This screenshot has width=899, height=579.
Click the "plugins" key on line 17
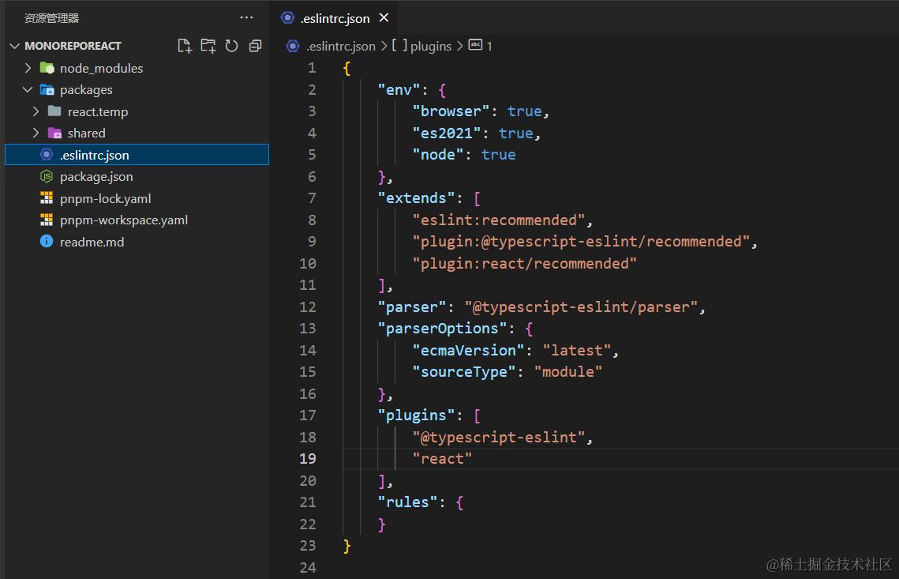(416, 415)
